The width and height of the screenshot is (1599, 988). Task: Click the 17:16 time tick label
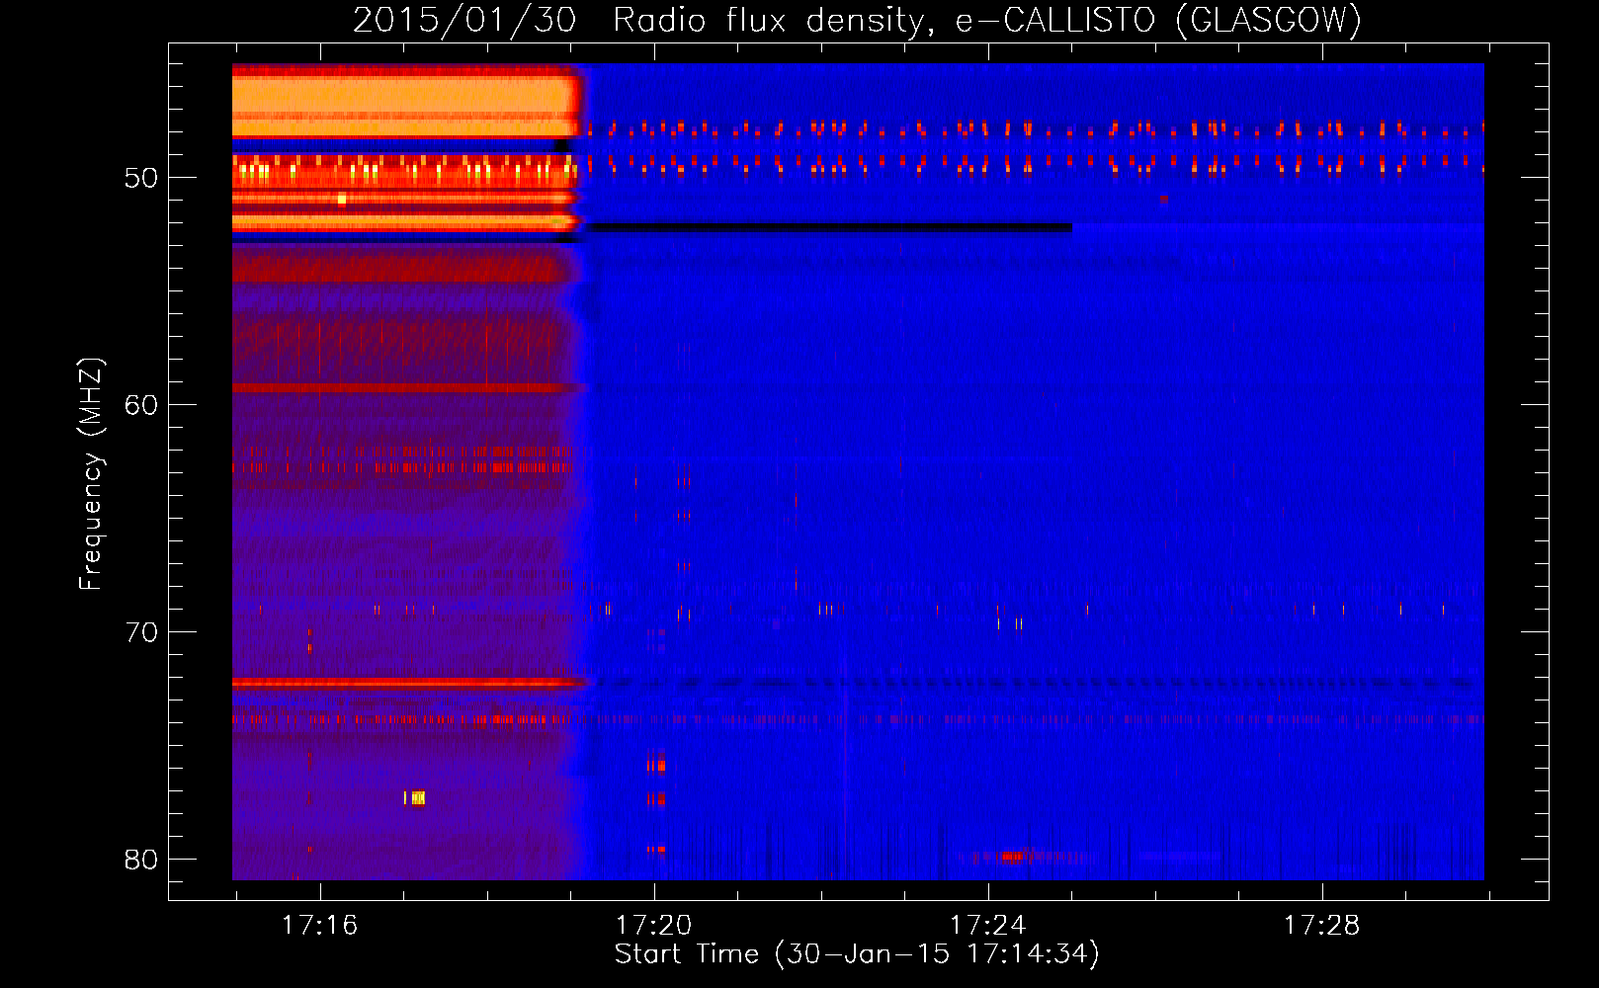[x=319, y=926]
